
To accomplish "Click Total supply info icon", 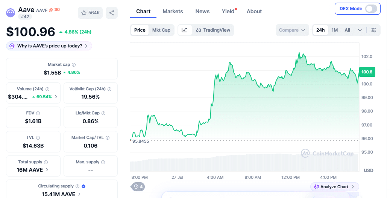I will (x=46, y=162).
